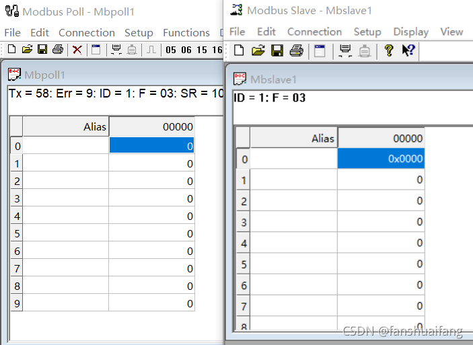Click Disconnect icon in Modbus Slave toolbar

pos(365,50)
